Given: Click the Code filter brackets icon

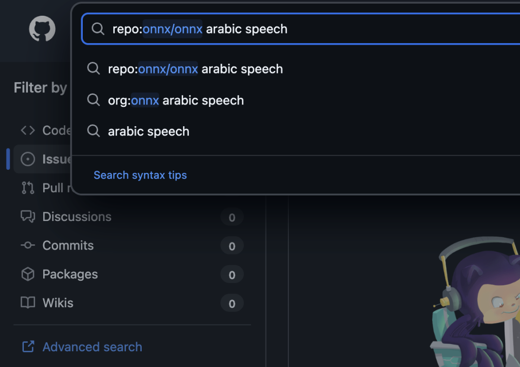Looking at the screenshot, I should click(x=27, y=130).
